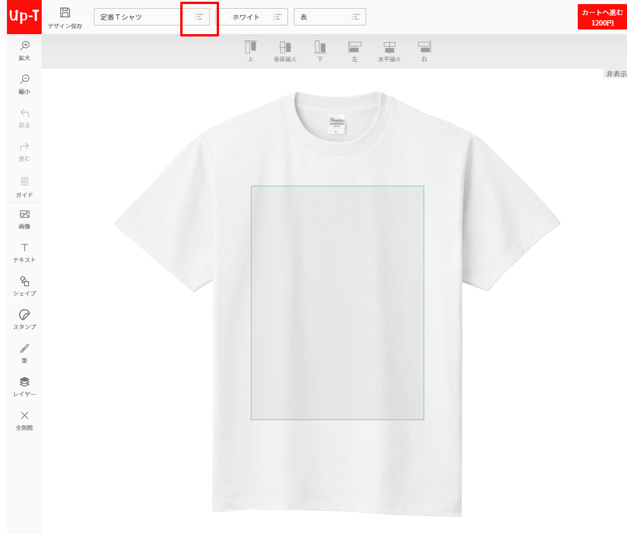The height and width of the screenshot is (534, 627).
Task: Click カートへ進む to proceed to cart
Action: pyautogui.click(x=602, y=16)
